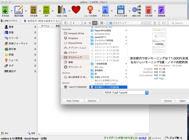
Task: Click the Share icon in file dialog
Action: [x=155, y=23]
